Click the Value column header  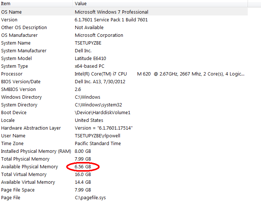(x=81, y=3)
